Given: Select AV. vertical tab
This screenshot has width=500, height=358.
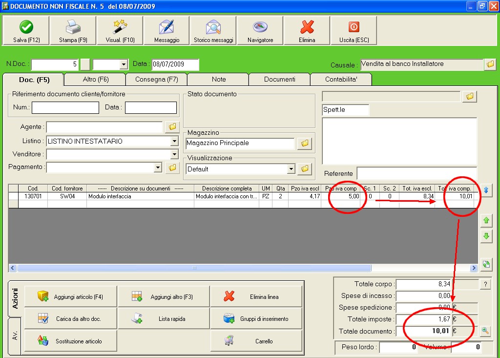Looking at the screenshot, I should click(15, 336).
